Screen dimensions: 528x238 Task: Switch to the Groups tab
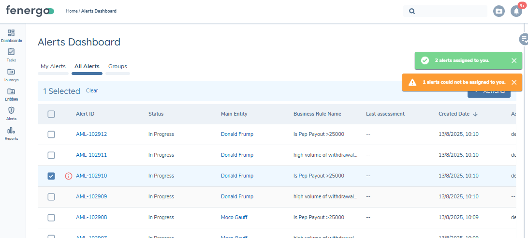(117, 67)
